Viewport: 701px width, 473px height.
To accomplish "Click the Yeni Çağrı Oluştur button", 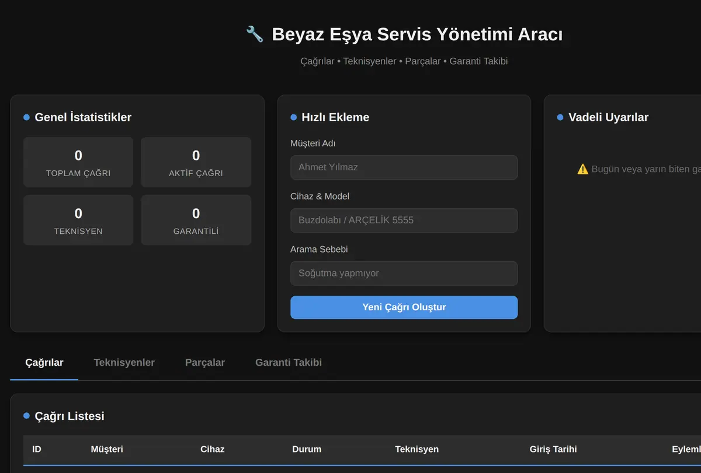I will [x=404, y=307].
